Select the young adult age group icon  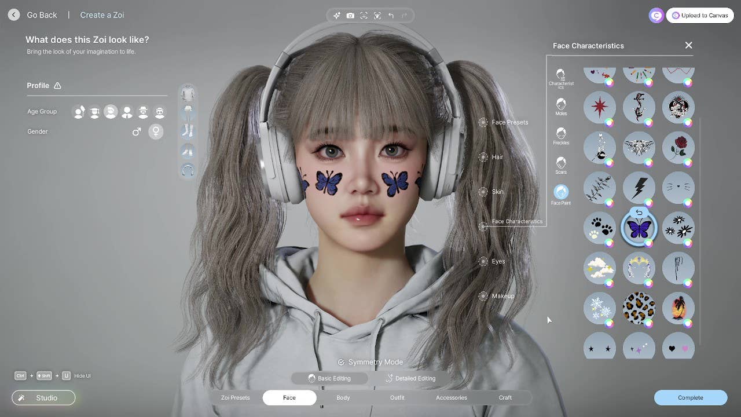(x=111, y=112)
